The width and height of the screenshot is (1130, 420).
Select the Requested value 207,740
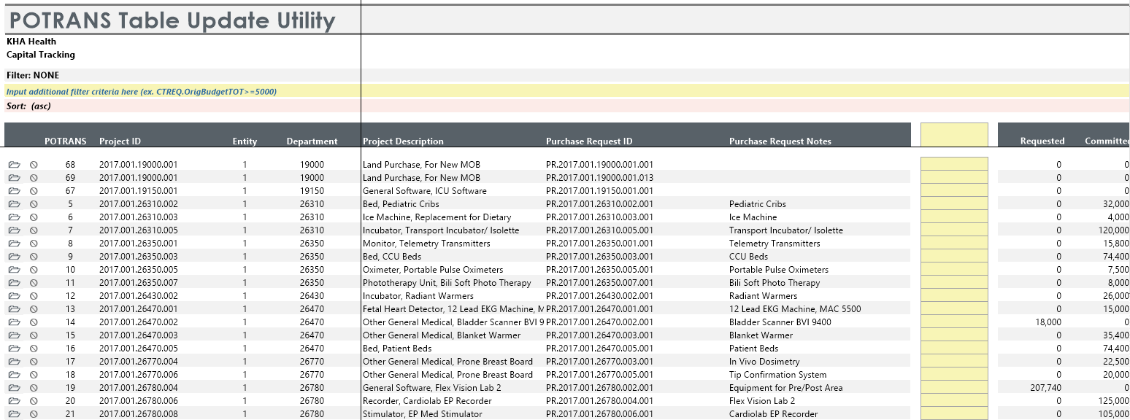(1046, 388)
